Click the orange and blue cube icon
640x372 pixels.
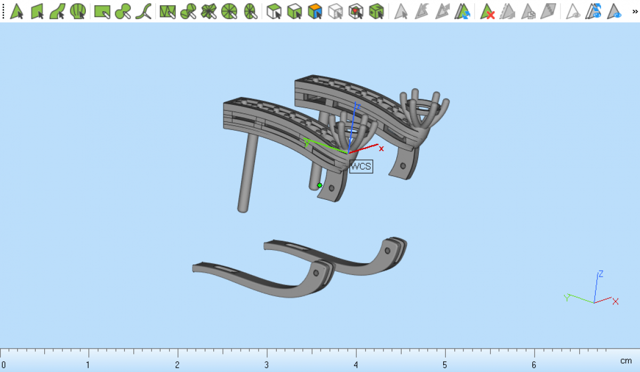[x=315, y=11]
